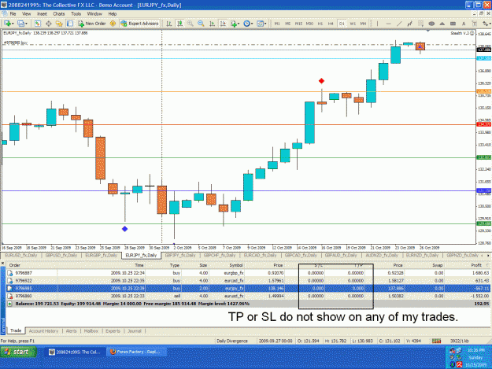Select order 9796887 eurgbp_fx row
This screenshot has width=492, height=369.
click(248, 273)
